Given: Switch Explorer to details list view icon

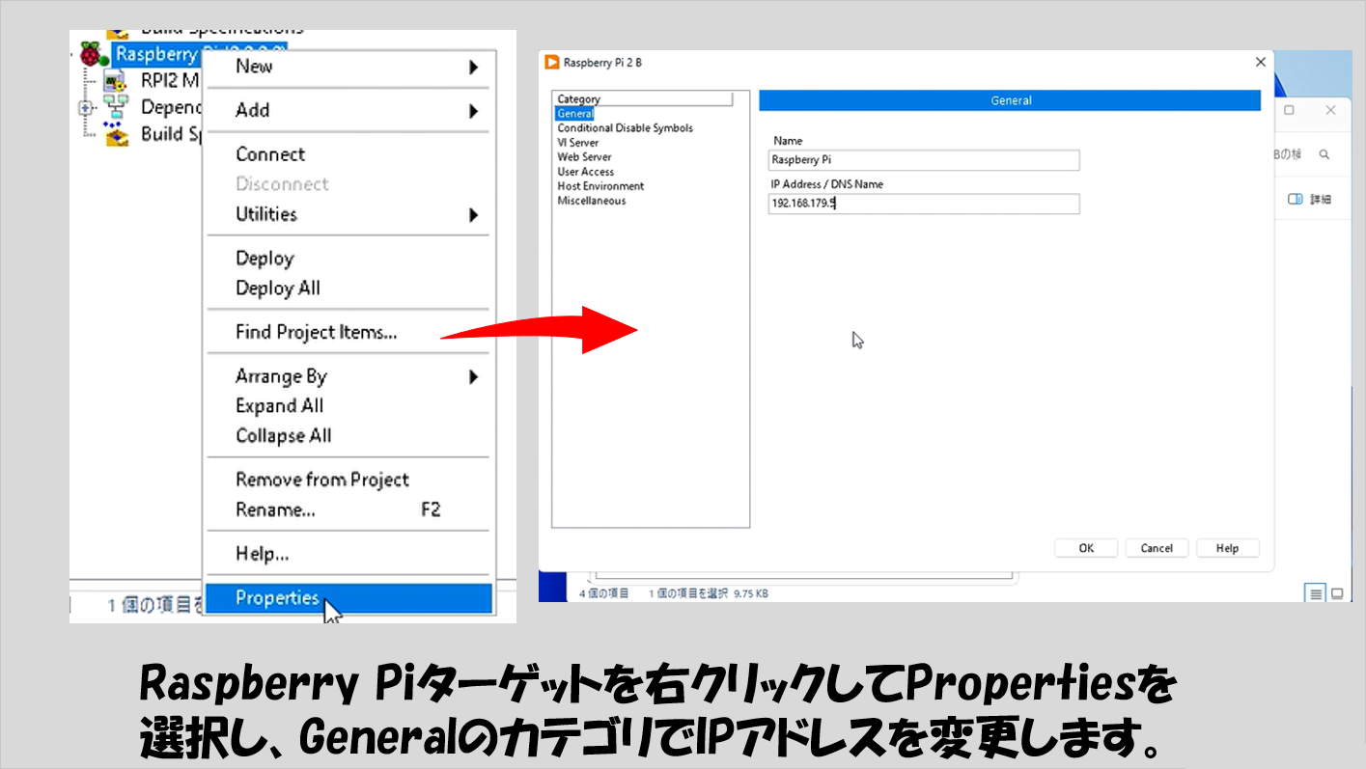Looking at the screenshot, I should tap(1315, 593).
